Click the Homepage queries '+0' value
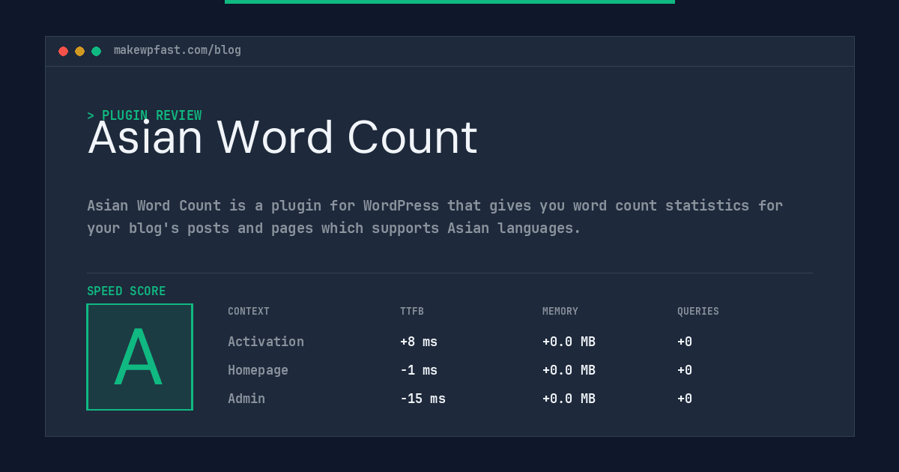The width and height of the screenshot is (899, 472). click(x=685, y=370)
